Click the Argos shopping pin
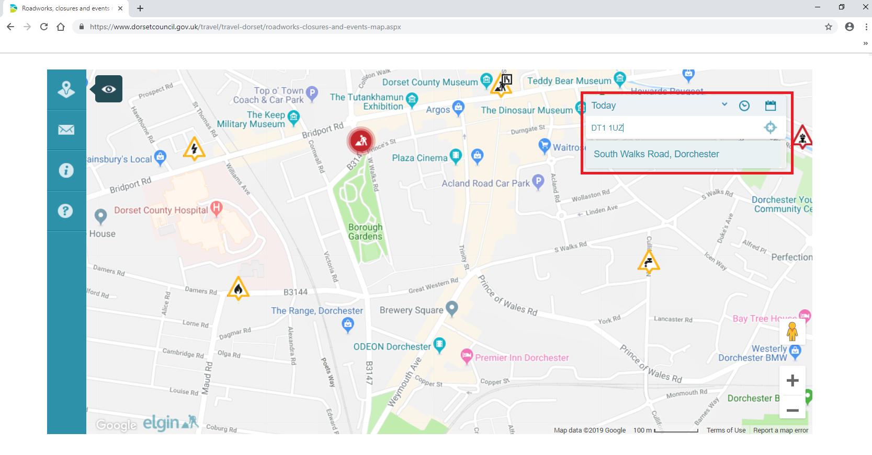872x455 pixels. pyautogui.click(x=458, y=108)
